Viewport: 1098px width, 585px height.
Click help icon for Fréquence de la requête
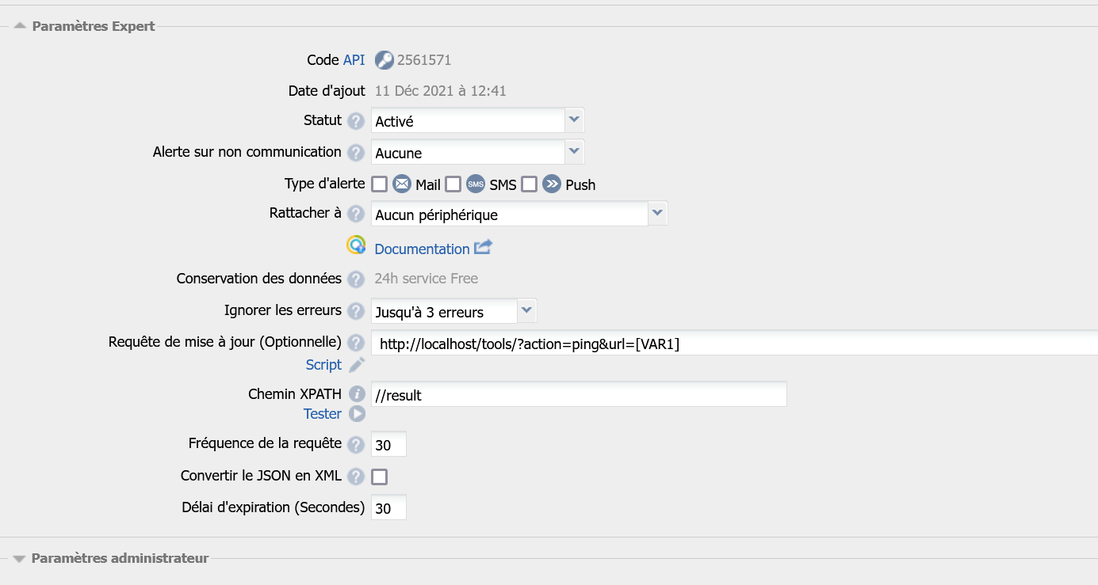pos(356,444)
